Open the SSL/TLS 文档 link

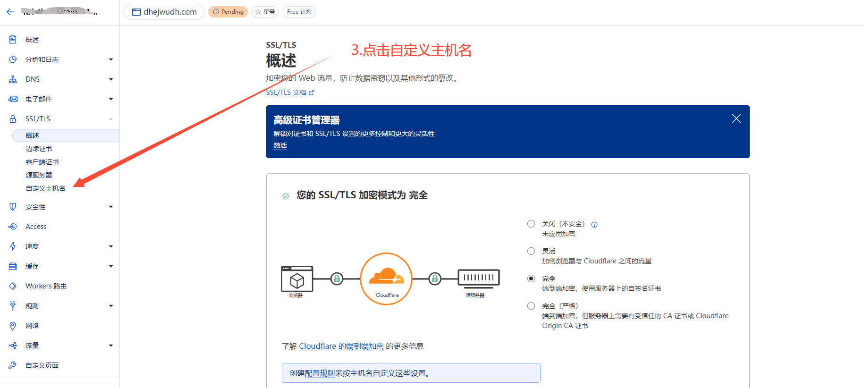[x=286, y=93]
